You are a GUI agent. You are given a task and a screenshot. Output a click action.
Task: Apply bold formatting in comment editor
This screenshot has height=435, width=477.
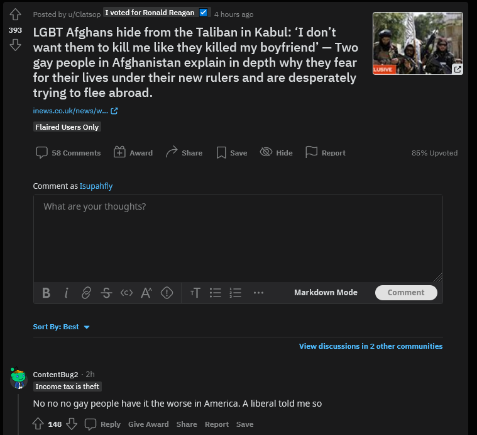pos(47,293)
